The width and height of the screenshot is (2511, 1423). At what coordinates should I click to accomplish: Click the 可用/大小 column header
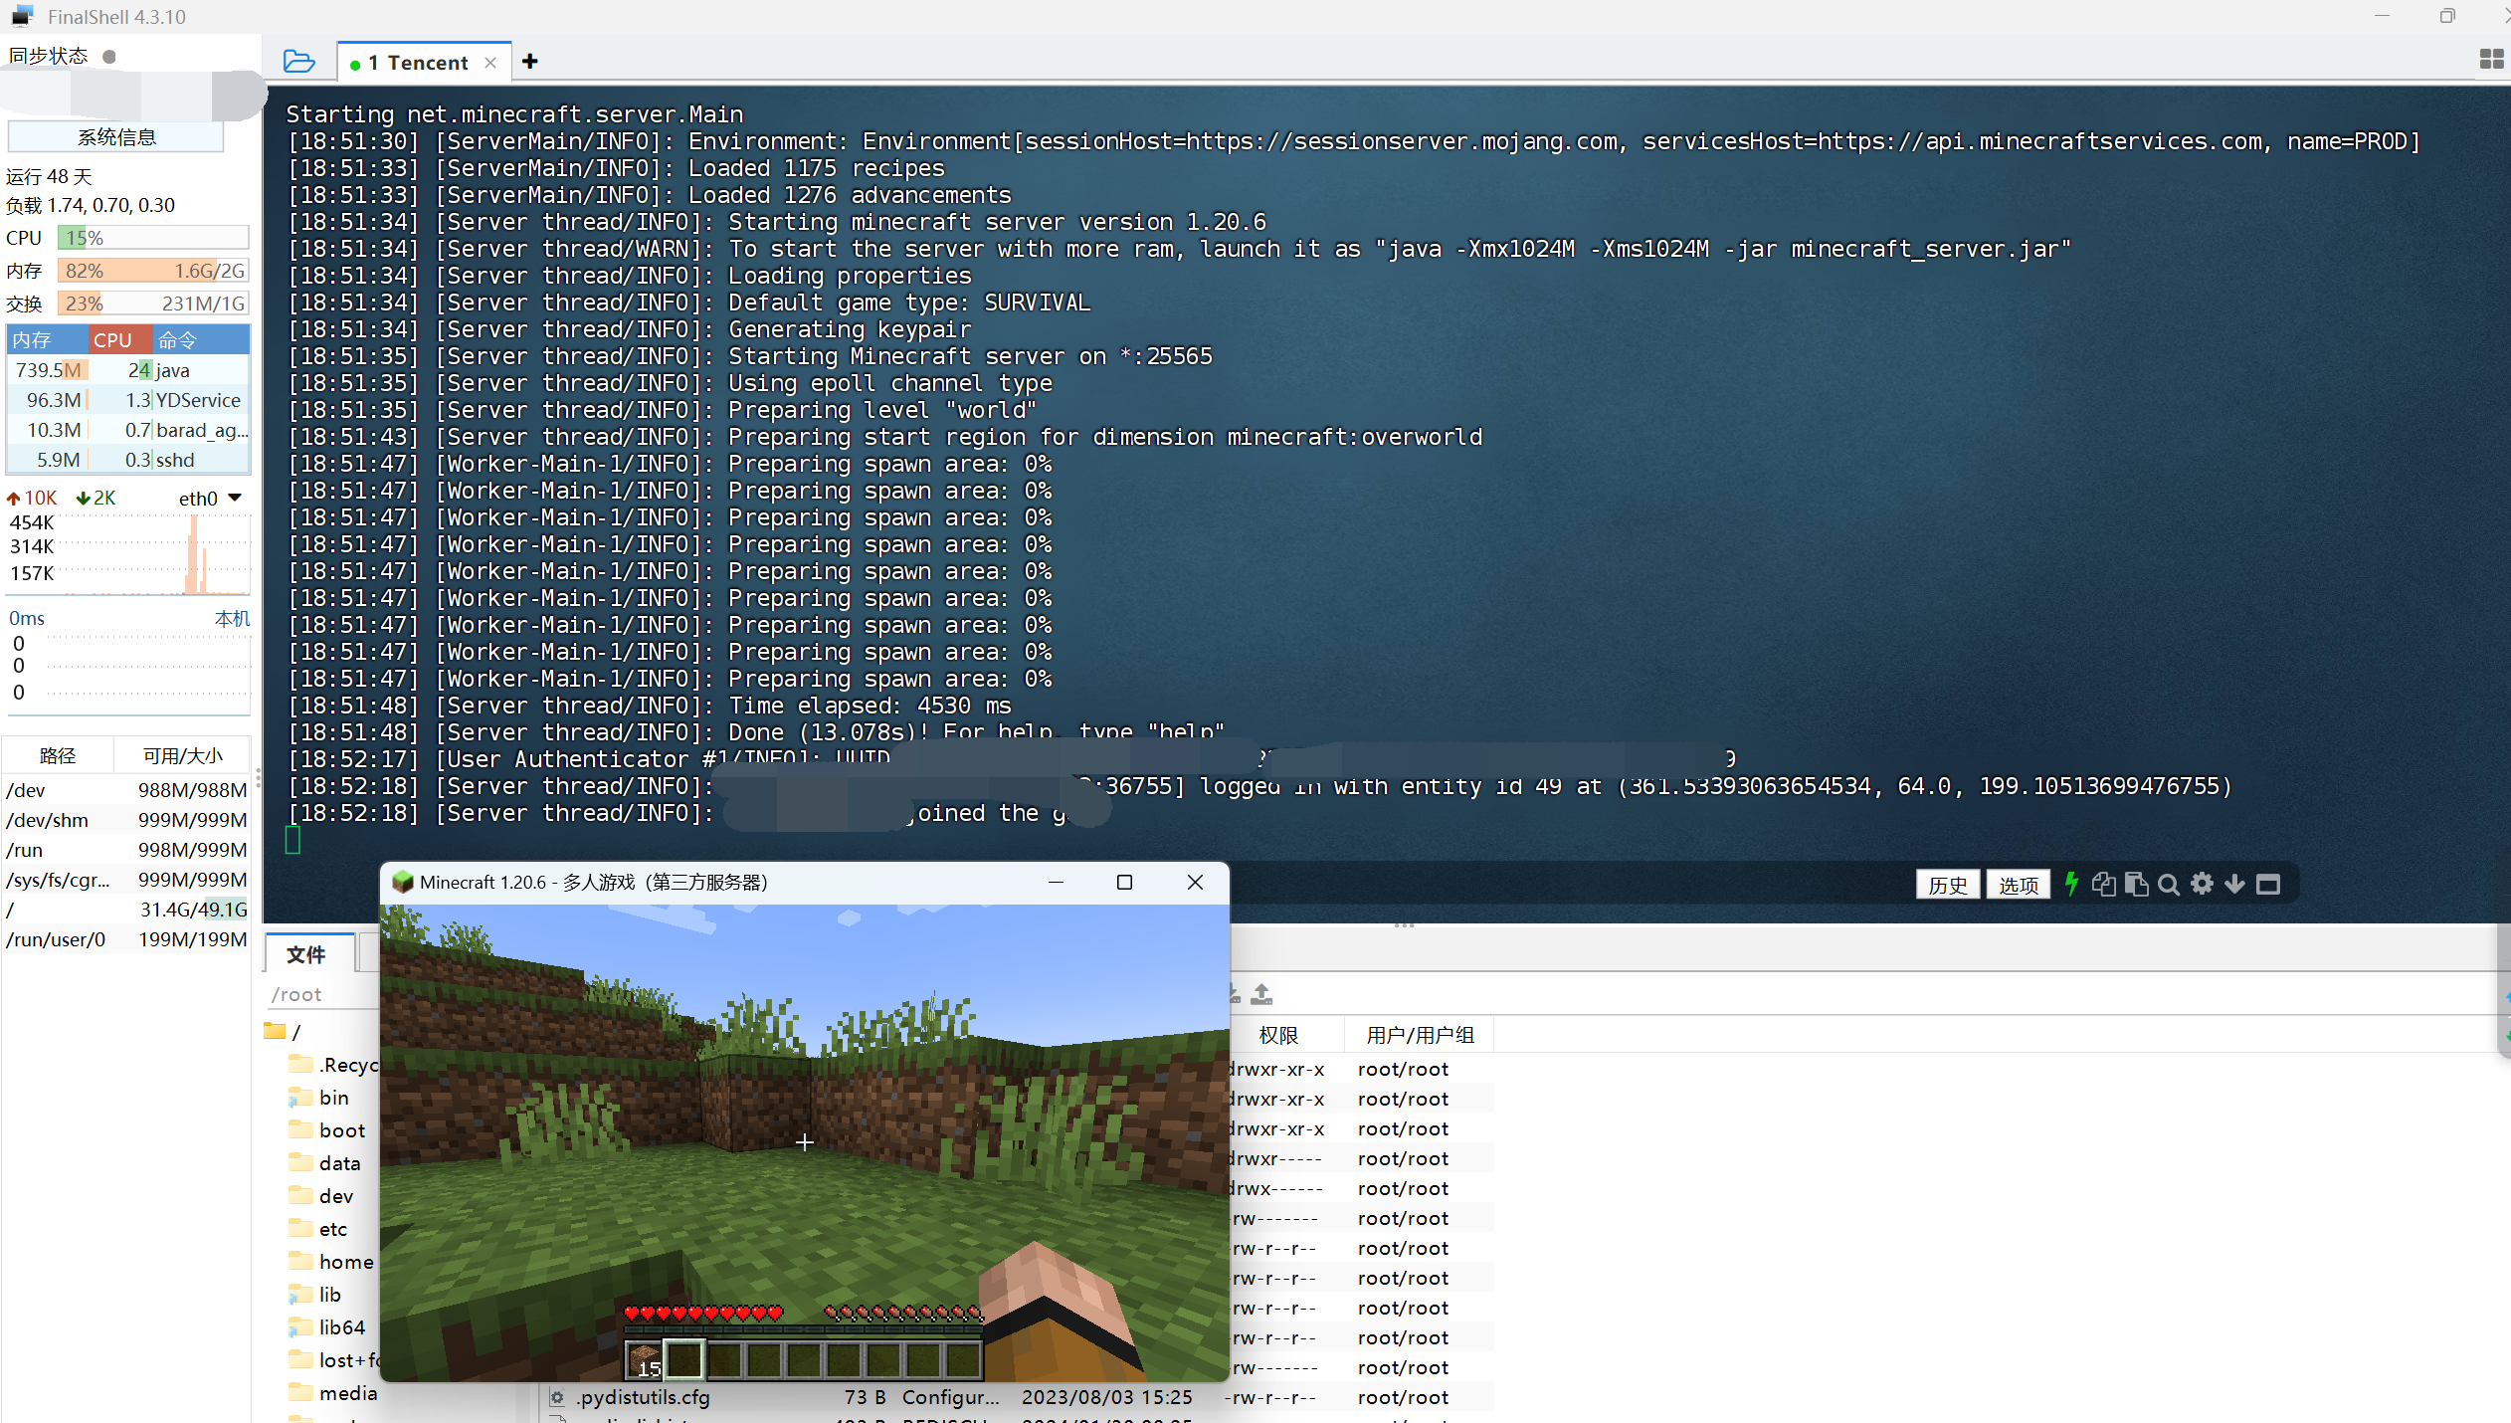pos(182,755)
